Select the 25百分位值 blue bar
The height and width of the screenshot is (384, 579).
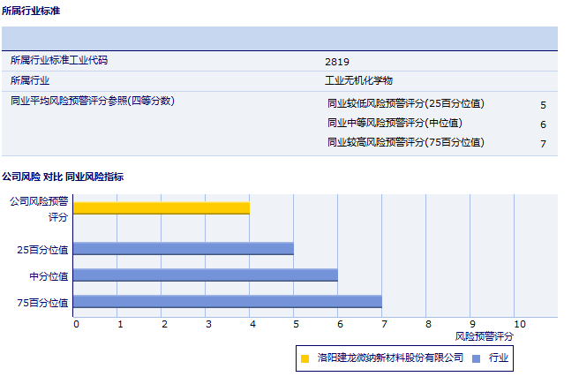(x=183, y=249)
